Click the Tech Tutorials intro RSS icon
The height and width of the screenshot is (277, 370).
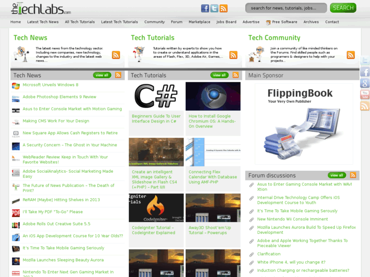pos(234,55)
